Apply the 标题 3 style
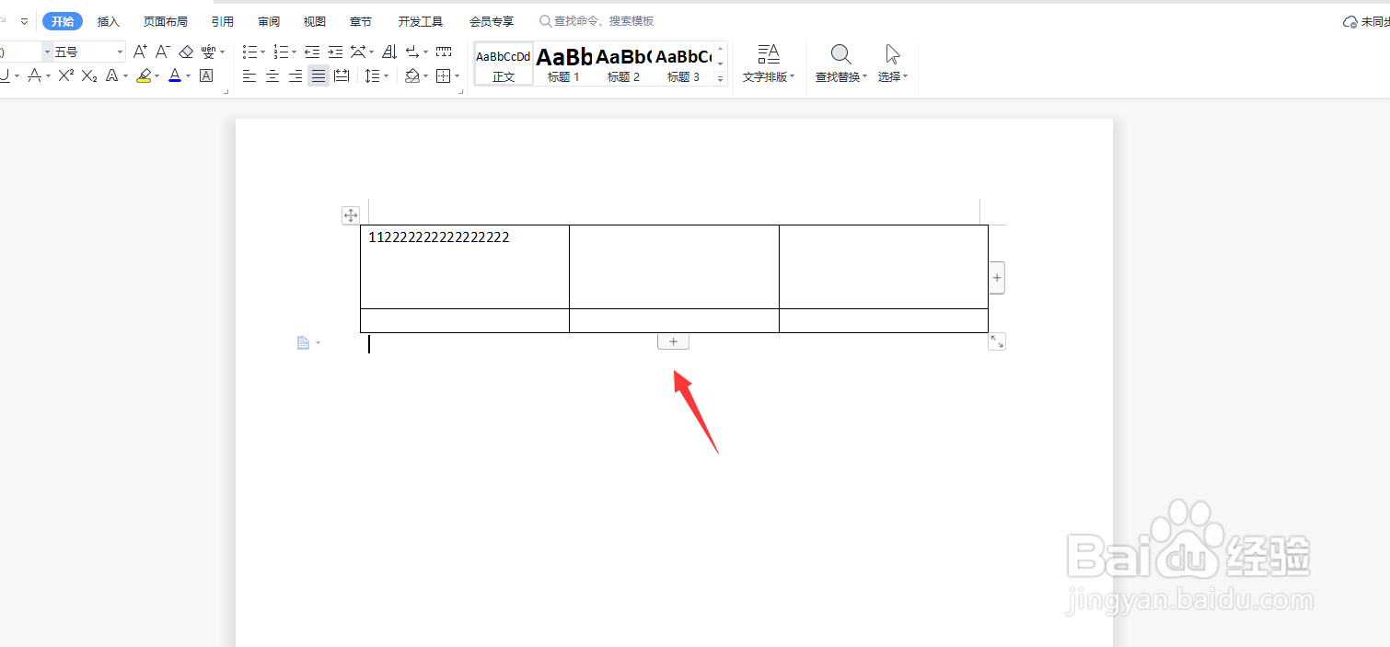Screen dimensions: 1390x647 pos(683,64)
